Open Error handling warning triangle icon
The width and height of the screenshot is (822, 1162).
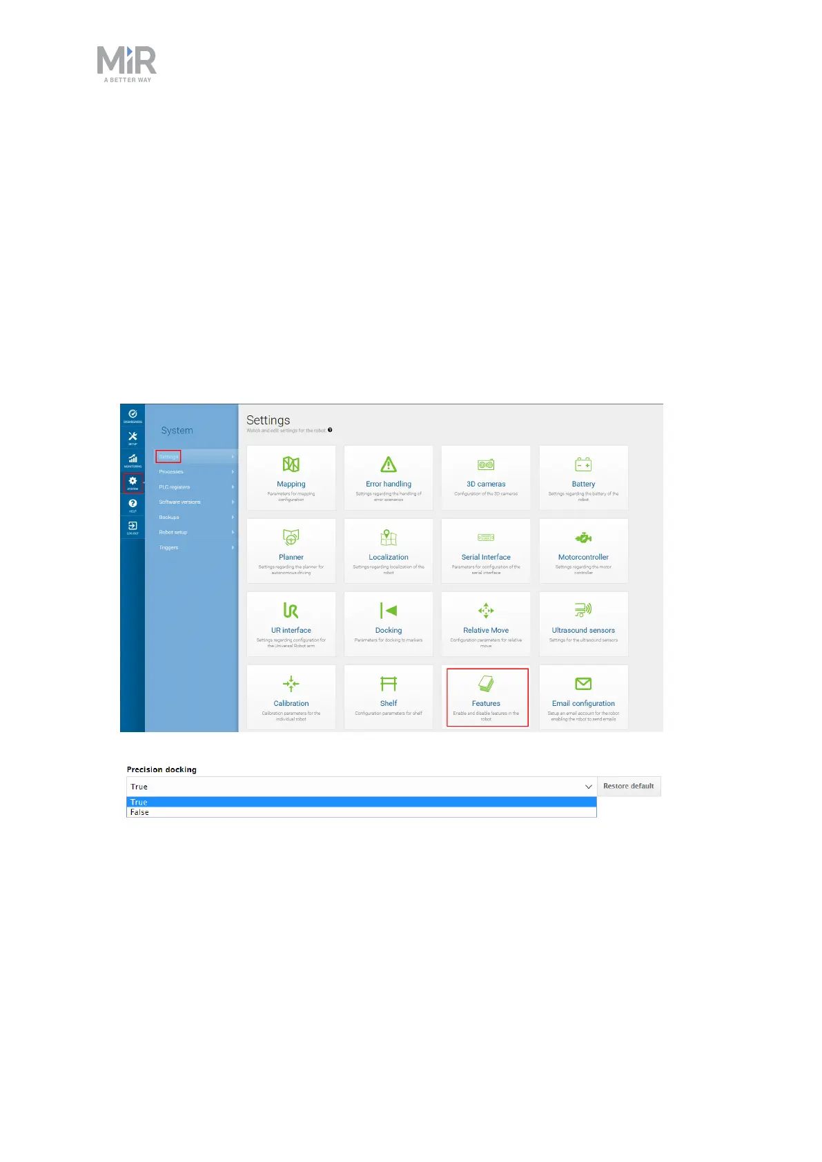[x=389, y=464]
